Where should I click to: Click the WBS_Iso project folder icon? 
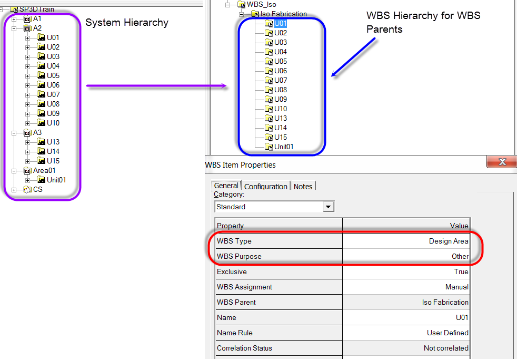[241, 5]
